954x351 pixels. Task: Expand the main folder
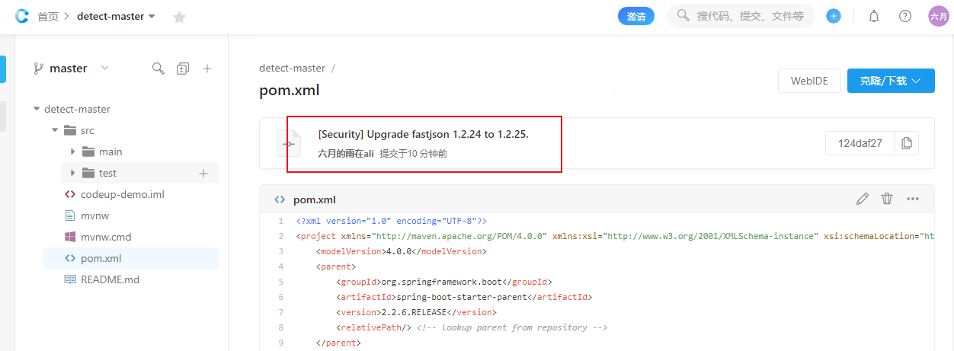(x=72, y=152)
